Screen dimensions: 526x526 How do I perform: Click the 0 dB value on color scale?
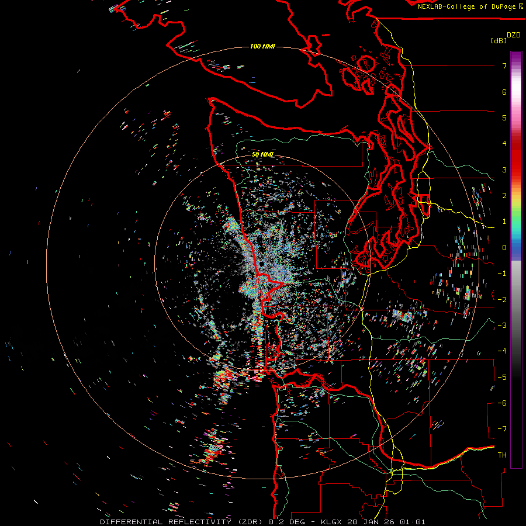(504, 248)
